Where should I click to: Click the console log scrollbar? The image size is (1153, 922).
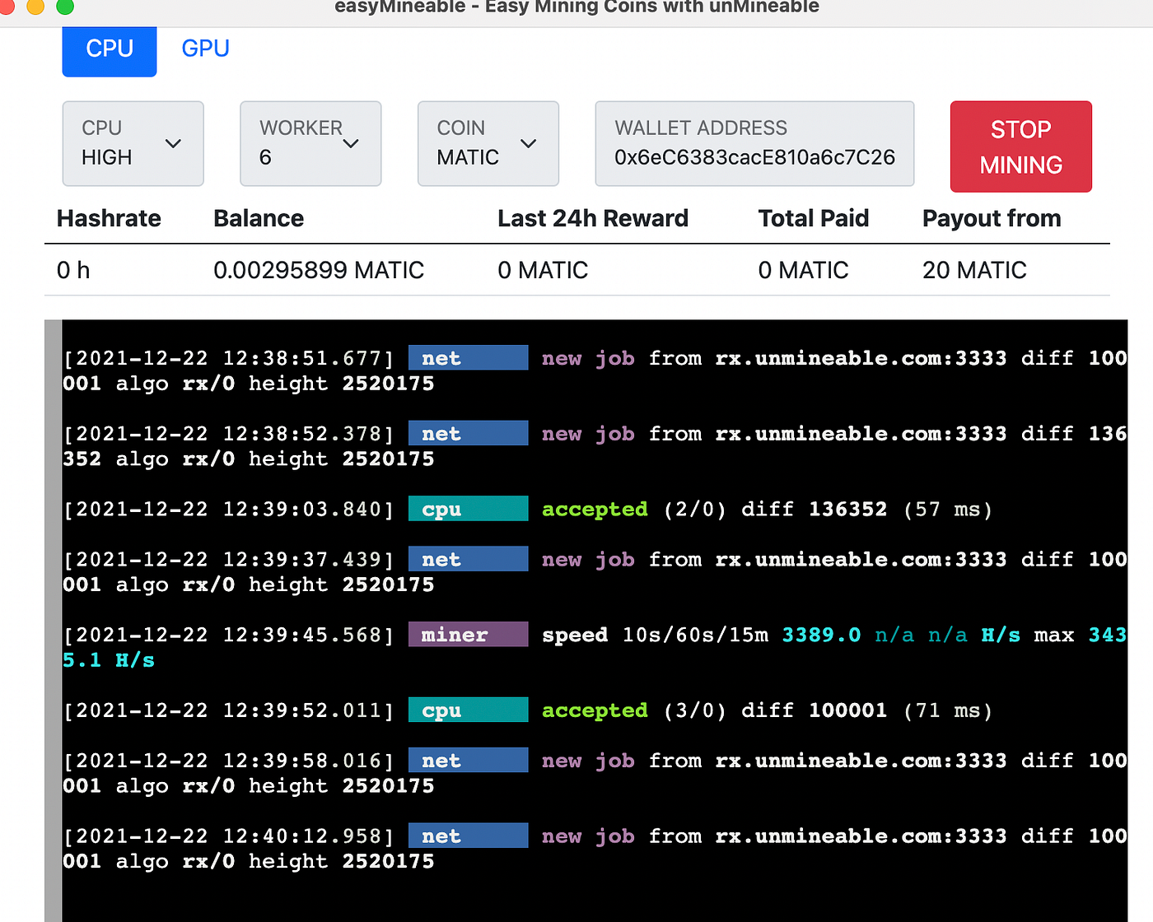[53, 621]
